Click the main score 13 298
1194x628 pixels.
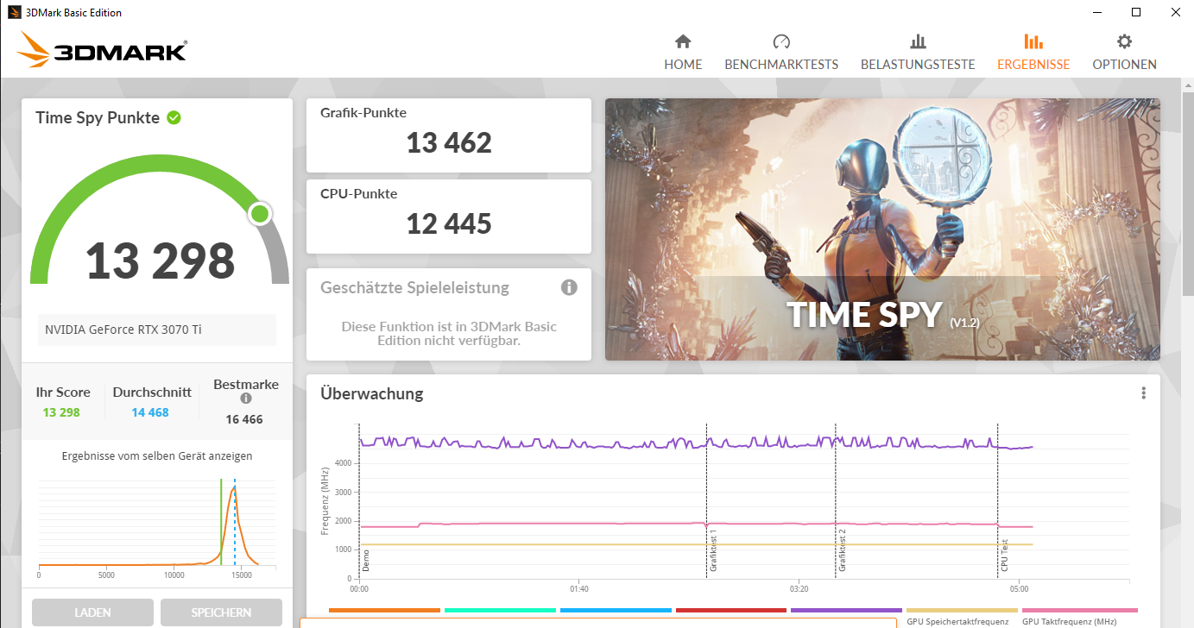tap(160, 261)
